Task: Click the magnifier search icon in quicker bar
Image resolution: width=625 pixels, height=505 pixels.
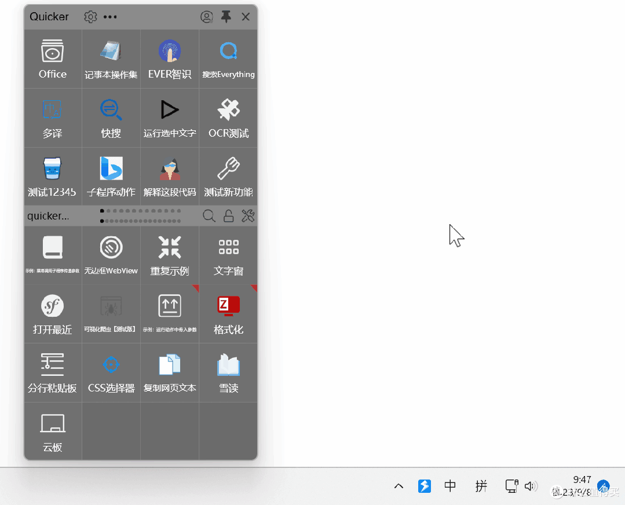Action: coord(209,215)
